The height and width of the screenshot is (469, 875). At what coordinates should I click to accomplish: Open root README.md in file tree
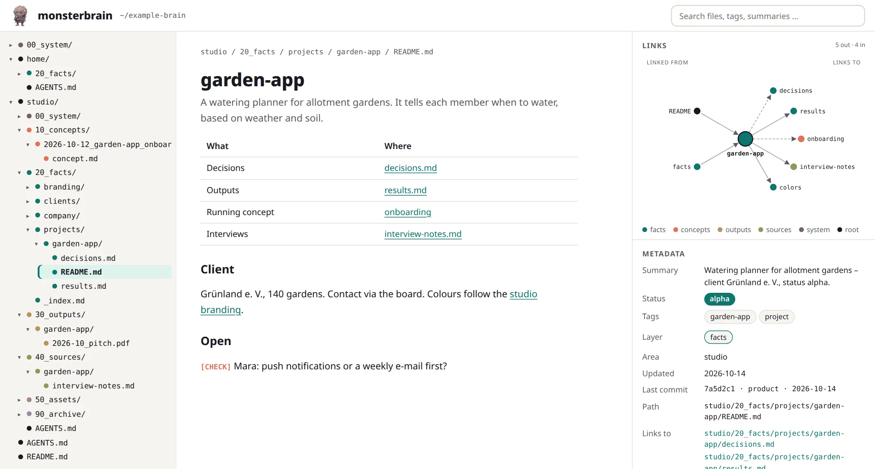tap(47, 457)
